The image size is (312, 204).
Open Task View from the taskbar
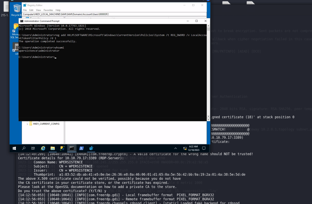33,148
